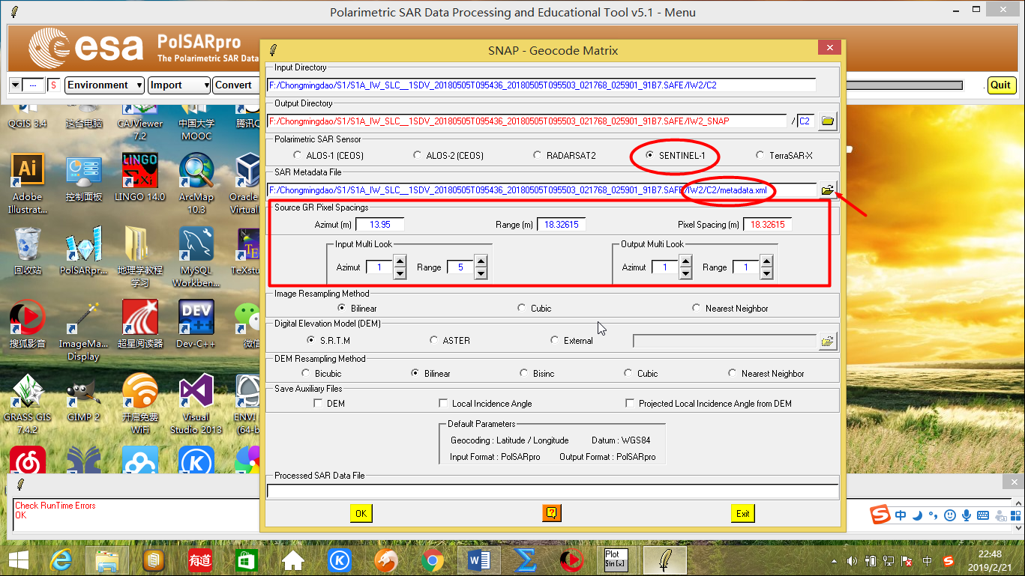Decrease Output Multi Look Azimut value
Screen dimensions: 1025x576
point(685,273)
